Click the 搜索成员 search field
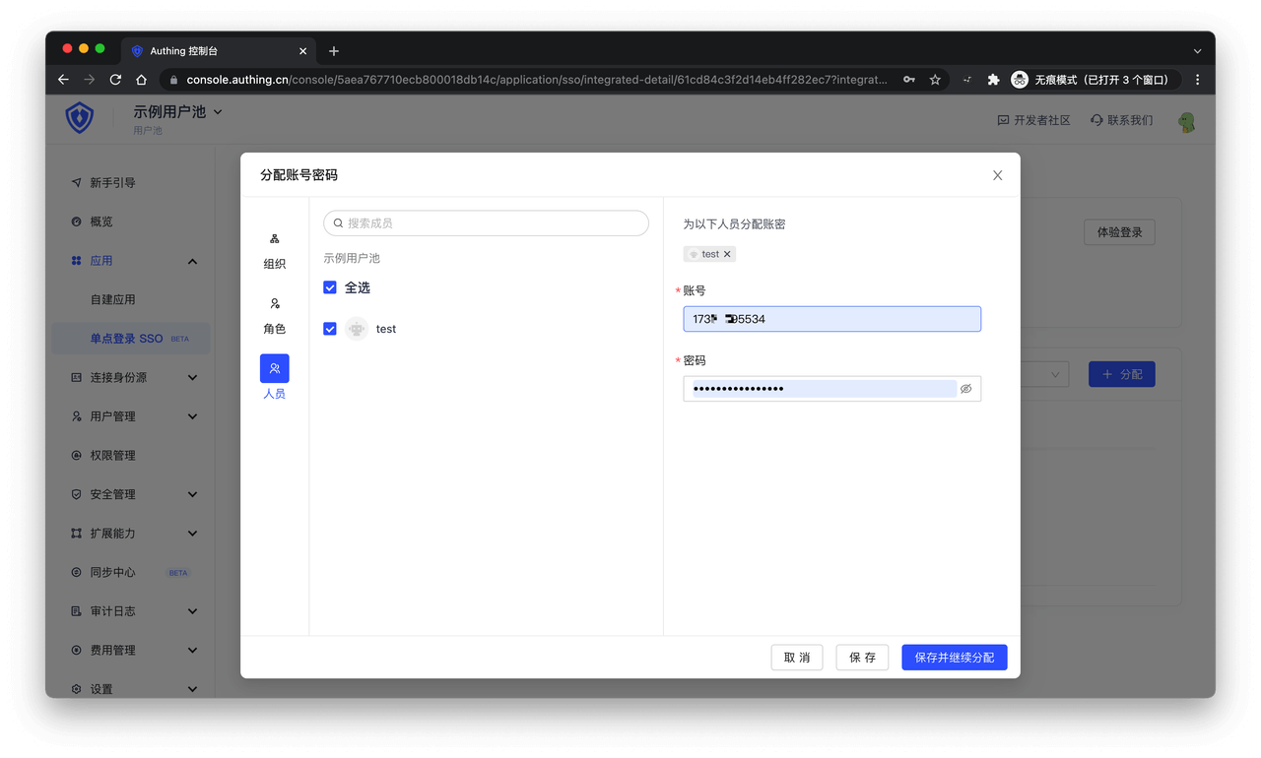The width and height of the screenshot is (1261, 758). pyautogui.click(x=487, y=223)
